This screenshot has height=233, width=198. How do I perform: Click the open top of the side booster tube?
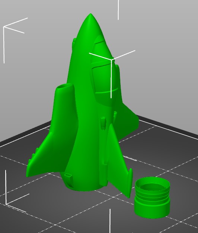pyautogui.click(x=65, y=86)
